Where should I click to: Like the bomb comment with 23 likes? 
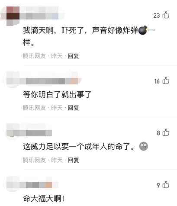[x=166, y=15]
